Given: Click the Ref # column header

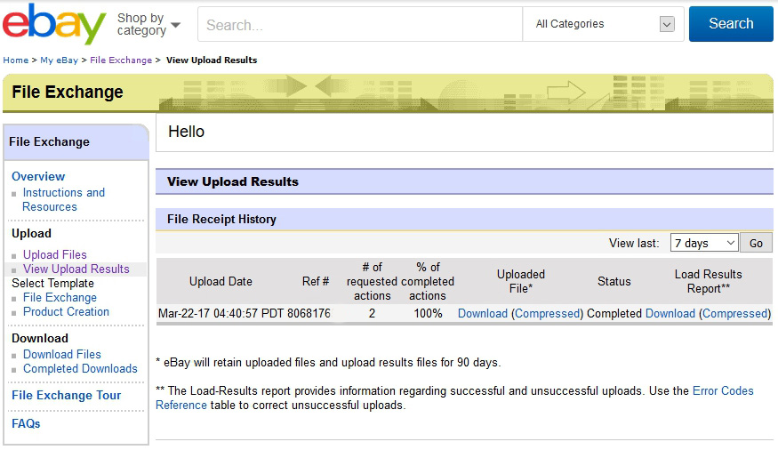Looking at the screenshot, I should pos(316,281).
